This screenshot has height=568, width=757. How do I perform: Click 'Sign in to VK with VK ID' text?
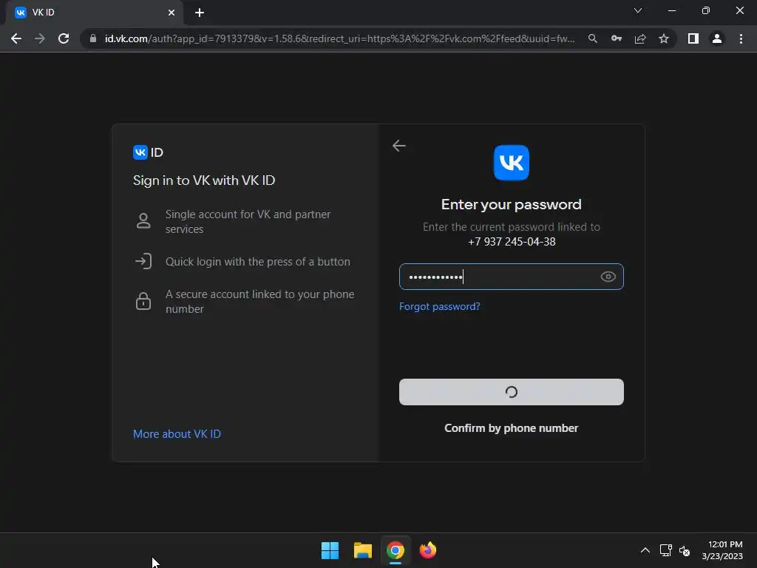(204, 180)
